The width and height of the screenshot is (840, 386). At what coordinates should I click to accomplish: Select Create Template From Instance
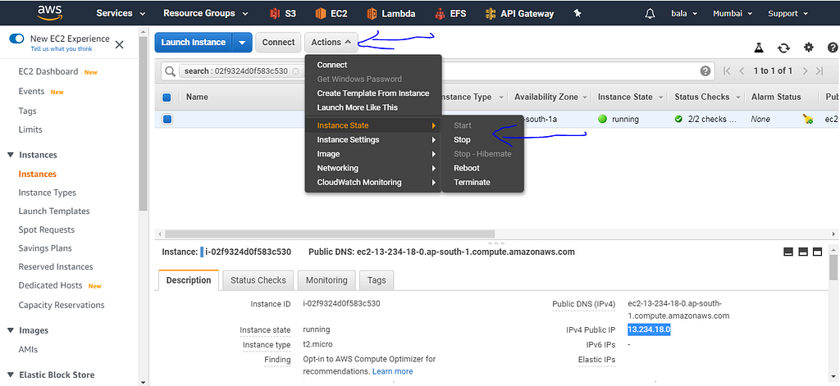373,93
